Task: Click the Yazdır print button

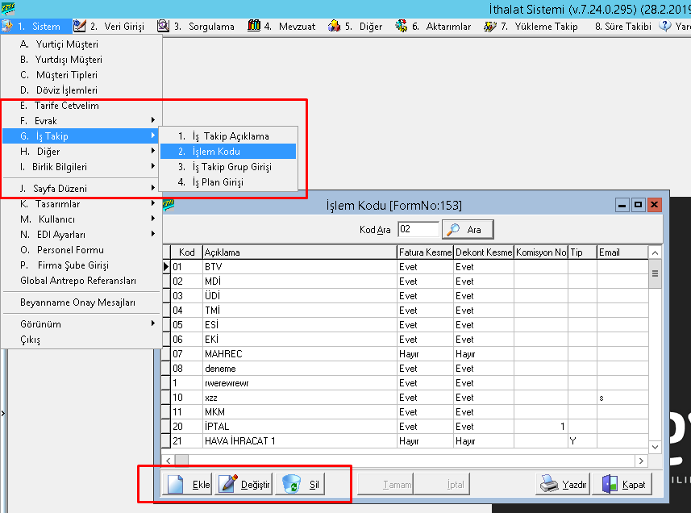Action: (563, 484)
